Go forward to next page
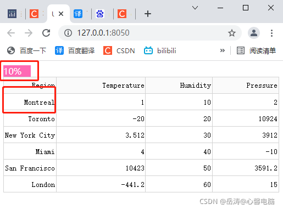This screenshot has height=210, width=283. pos(29,33)
